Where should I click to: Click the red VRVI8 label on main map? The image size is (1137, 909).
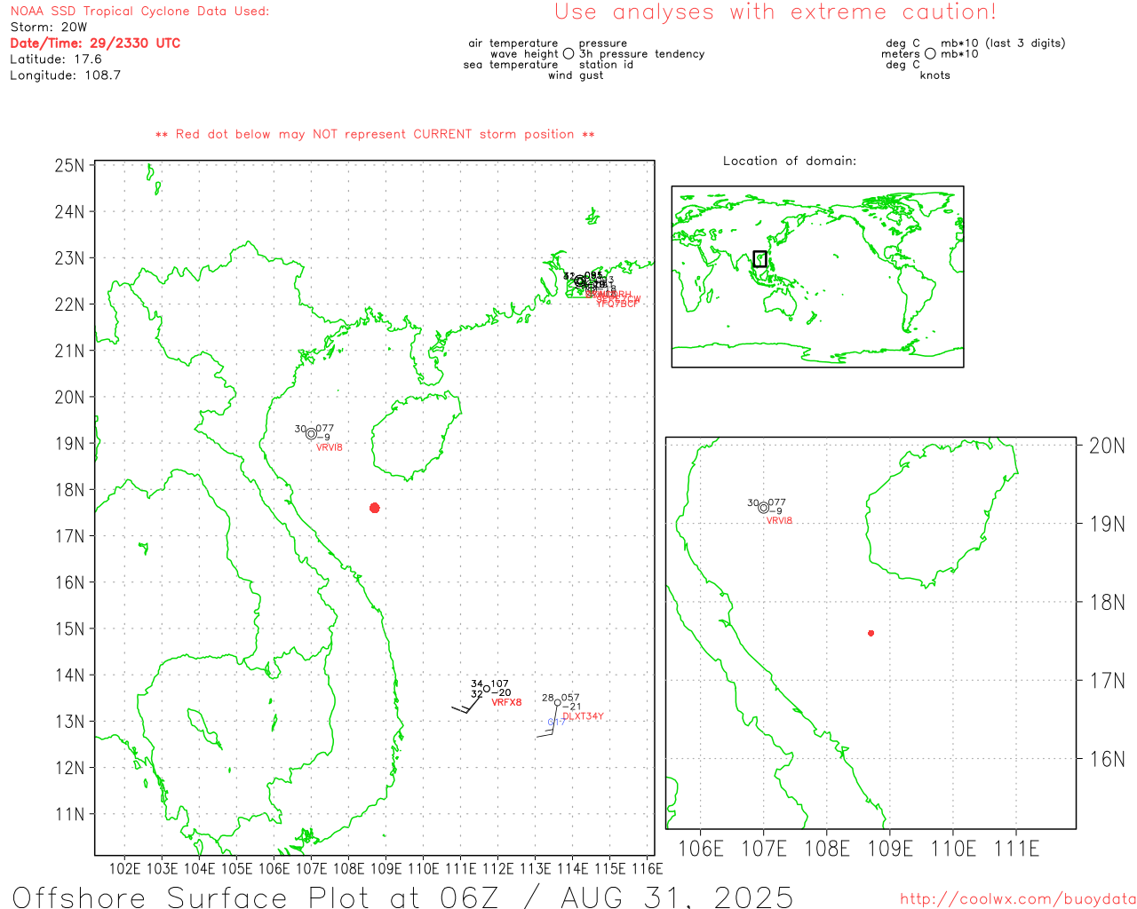(x=330, y=447)
